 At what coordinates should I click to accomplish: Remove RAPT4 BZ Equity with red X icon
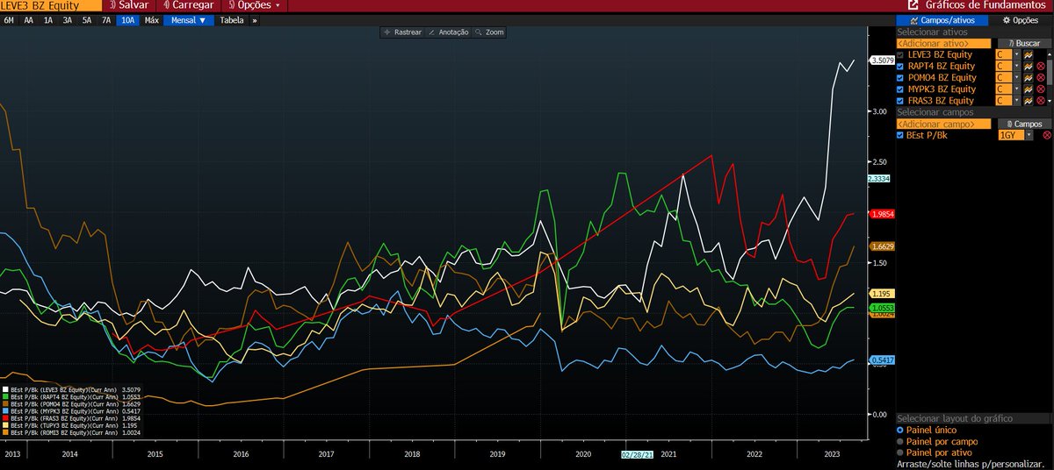pyautogui.click(x=1040, y=66)
